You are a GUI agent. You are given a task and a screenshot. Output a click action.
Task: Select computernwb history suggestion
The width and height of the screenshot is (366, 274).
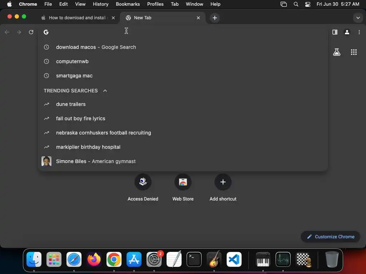click(183, 61)
